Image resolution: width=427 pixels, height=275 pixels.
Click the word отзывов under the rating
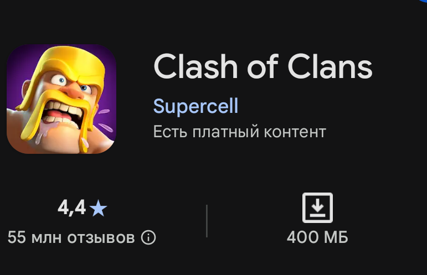click(x=101, y=238)
